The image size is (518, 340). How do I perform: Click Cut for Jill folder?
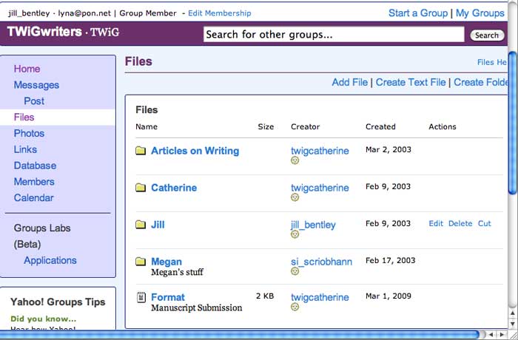click(x=484, y=223)
